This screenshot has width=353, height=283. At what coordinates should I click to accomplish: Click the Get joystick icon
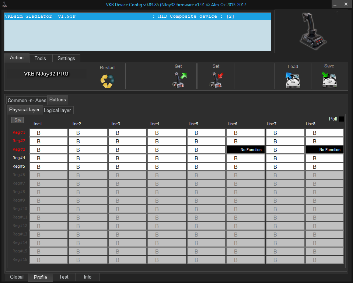[179, 80]
